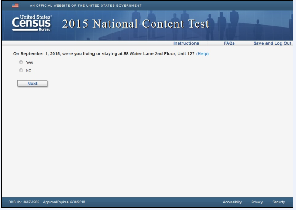Open the FAQs menu item
296x210 pixels.
point(229,43)
